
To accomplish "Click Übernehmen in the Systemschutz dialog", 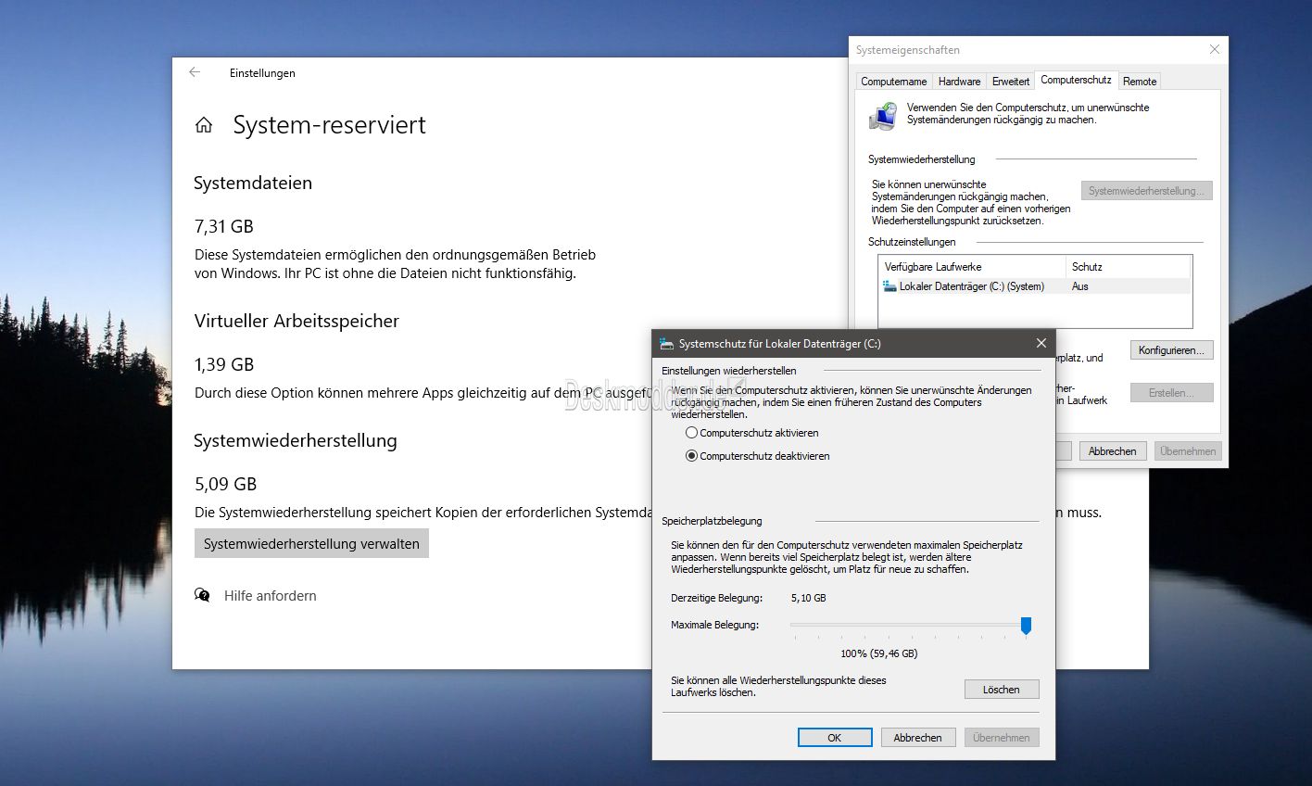I will coord(1001,738).
